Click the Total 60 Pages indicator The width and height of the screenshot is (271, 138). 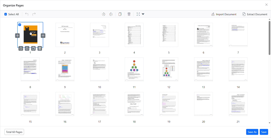(x=14, y=132)
